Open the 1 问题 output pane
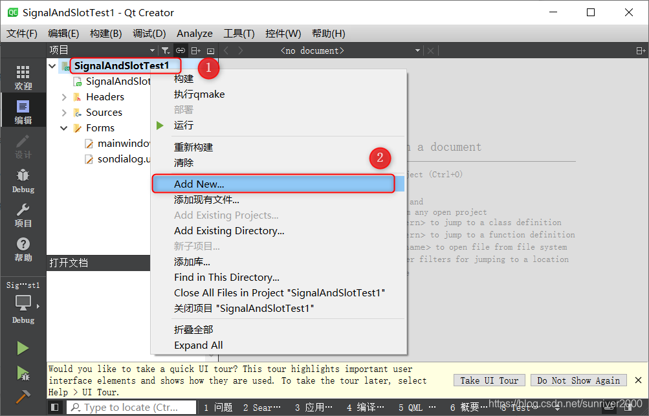Screen dimensions: 649x416 click(x=218, y=408)
